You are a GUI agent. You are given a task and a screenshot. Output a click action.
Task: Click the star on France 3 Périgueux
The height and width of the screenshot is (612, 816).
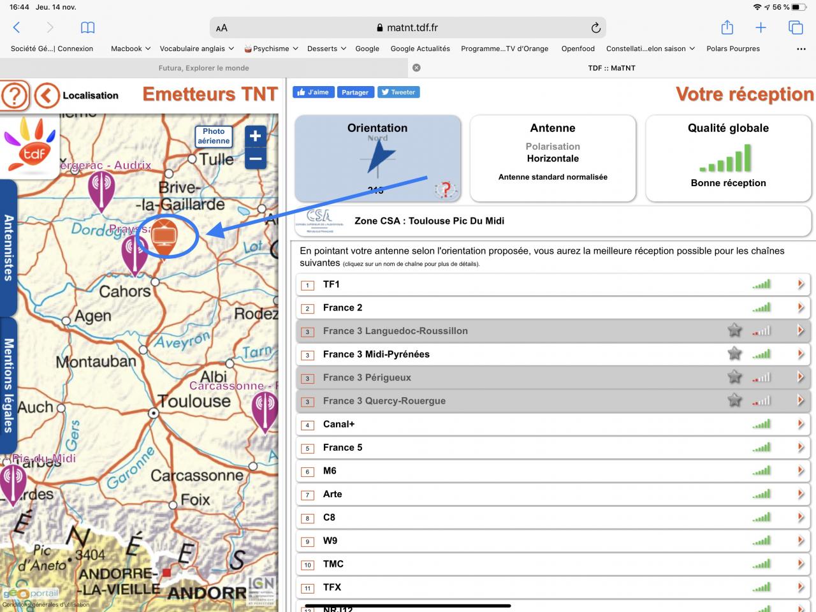734,377
